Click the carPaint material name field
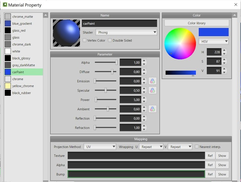The image size is (241, 182). (119, 23)
